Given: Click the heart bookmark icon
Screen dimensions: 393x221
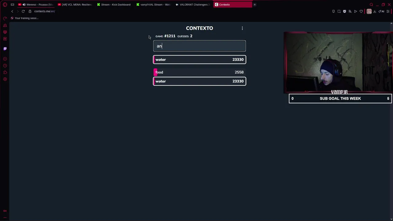Looking at the screenshot, I should coord(361,11).
